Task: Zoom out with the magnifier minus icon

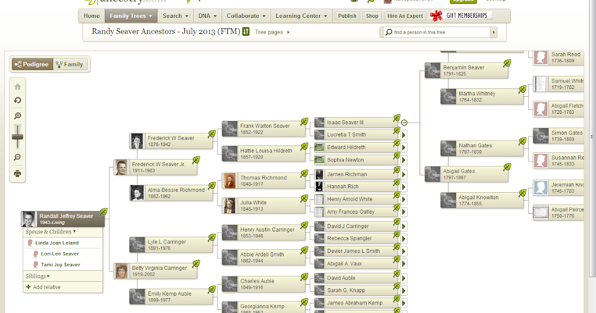Action: pyautogui.click(x=17, y=157)
